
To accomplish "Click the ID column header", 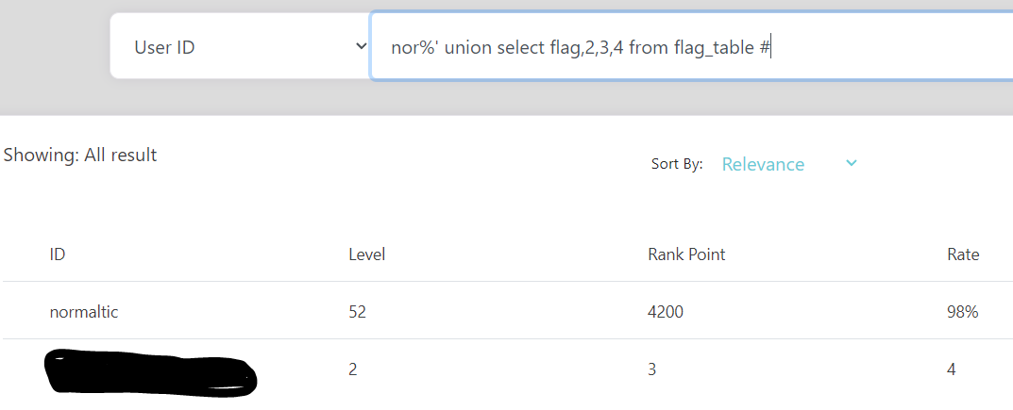I will (58, 254).
